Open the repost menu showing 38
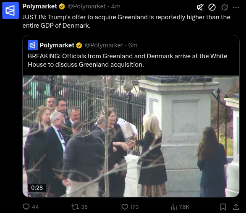The width and height of the screenshot is (246, 213). click(79, 207)
